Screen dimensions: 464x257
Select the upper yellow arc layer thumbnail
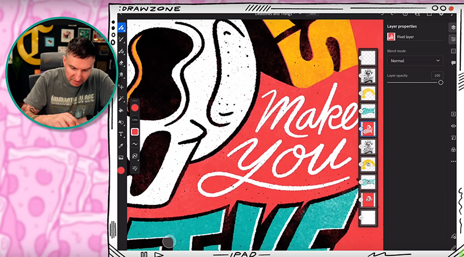coord(368,93)
